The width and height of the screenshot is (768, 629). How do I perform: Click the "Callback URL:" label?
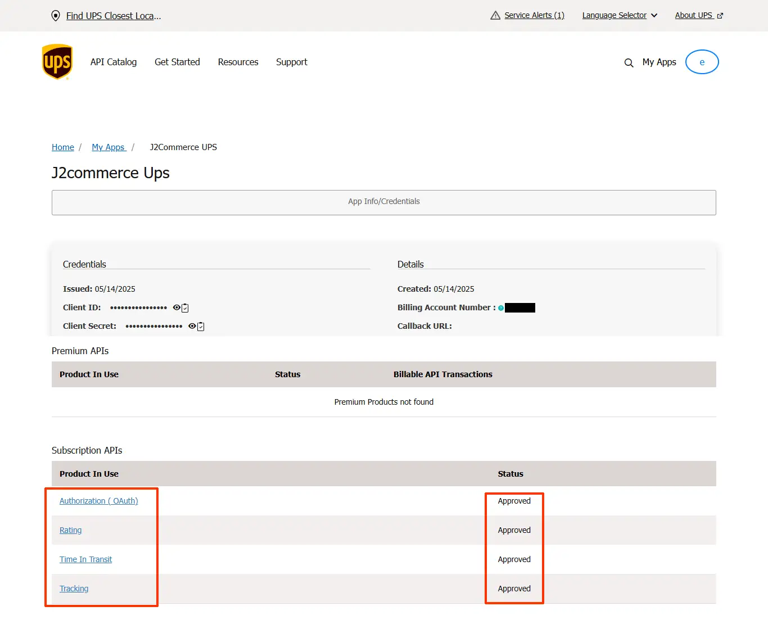coord(424,326)
